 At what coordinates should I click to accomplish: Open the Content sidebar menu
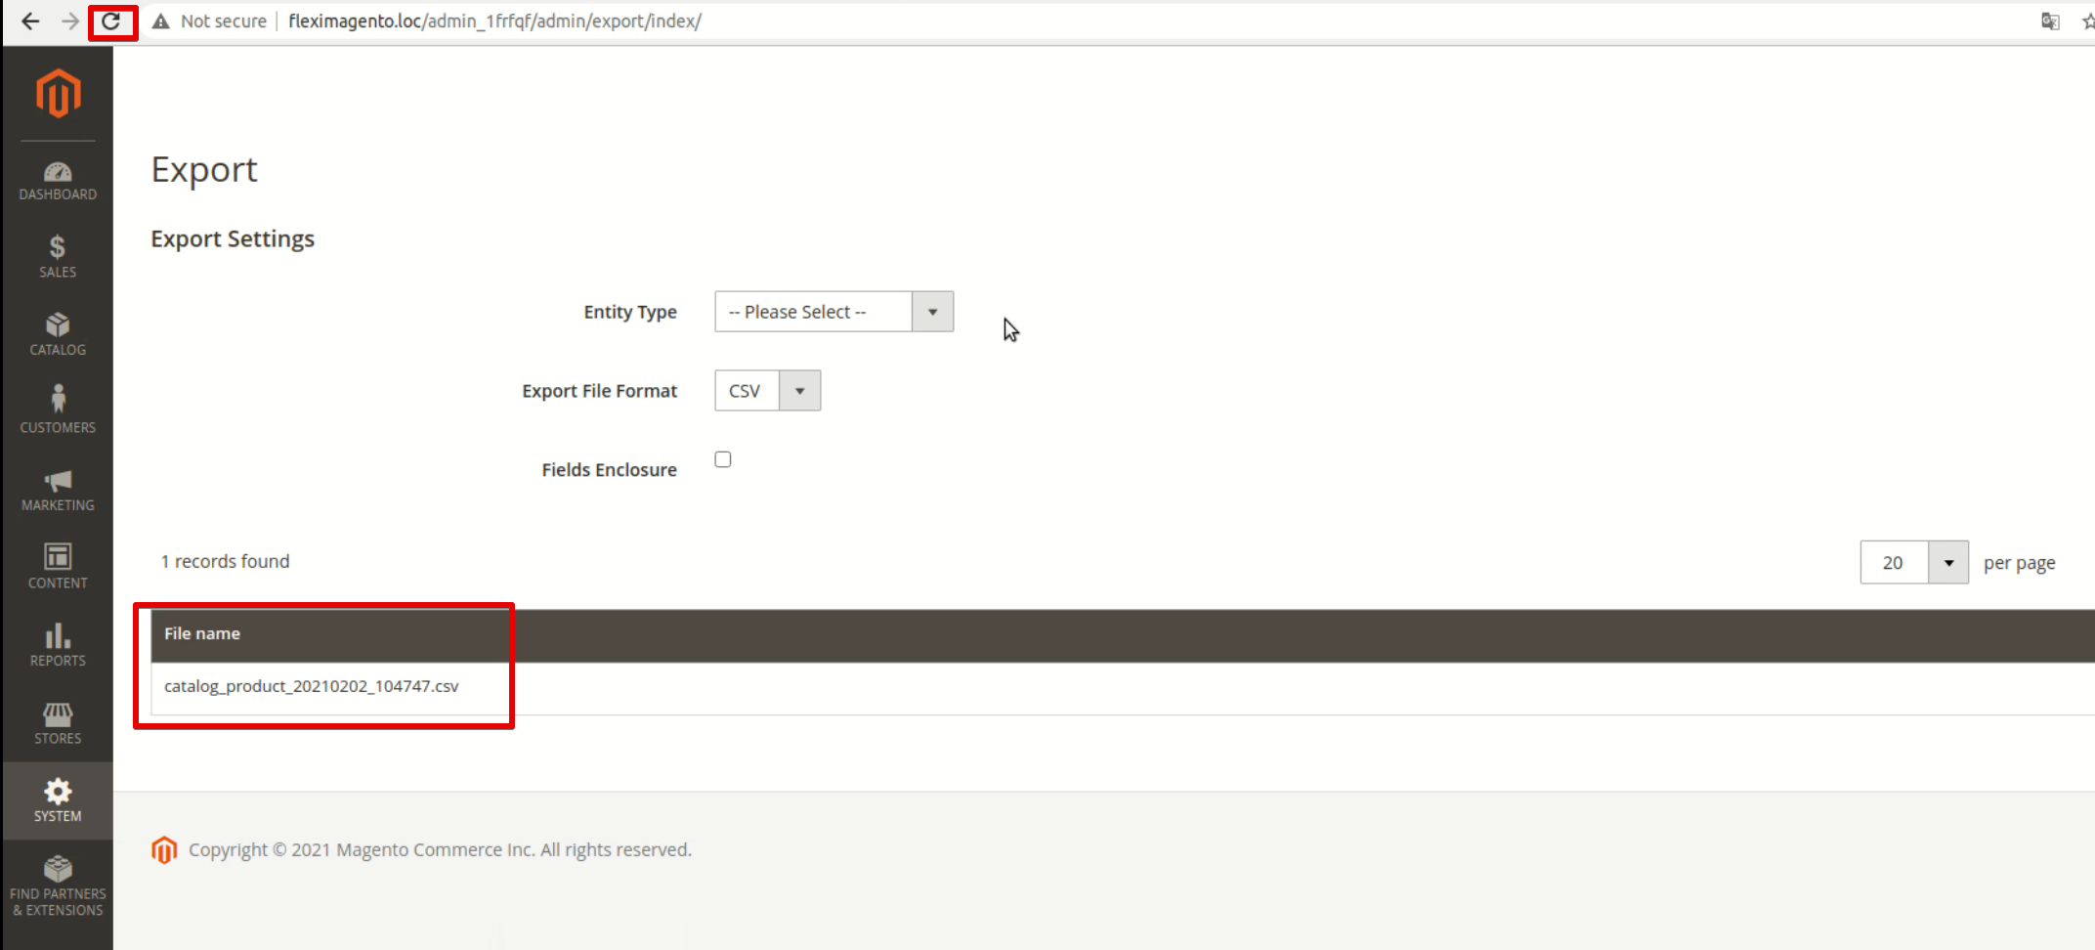click(x=58, y=567)
